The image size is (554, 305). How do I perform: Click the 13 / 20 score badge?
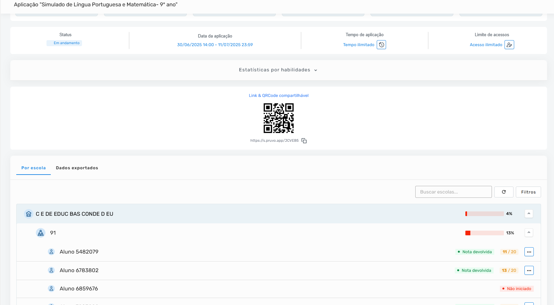(x=509, y=270)
